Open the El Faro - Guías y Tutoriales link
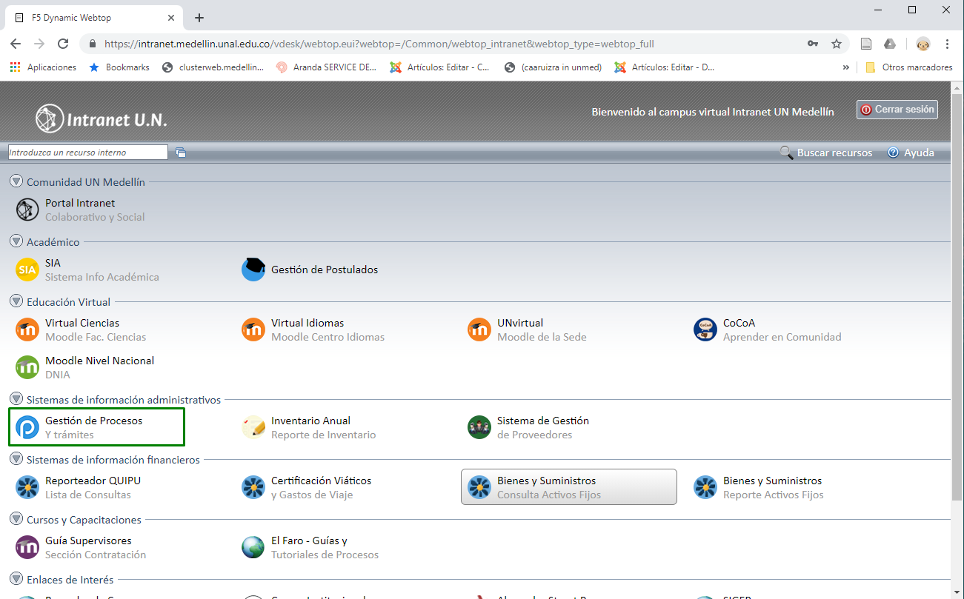Image resolution: width=964 pixels, height=599 pixels. click(x=325, y=548)
